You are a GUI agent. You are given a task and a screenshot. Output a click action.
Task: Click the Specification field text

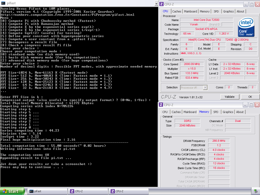(x=219, y=40)
